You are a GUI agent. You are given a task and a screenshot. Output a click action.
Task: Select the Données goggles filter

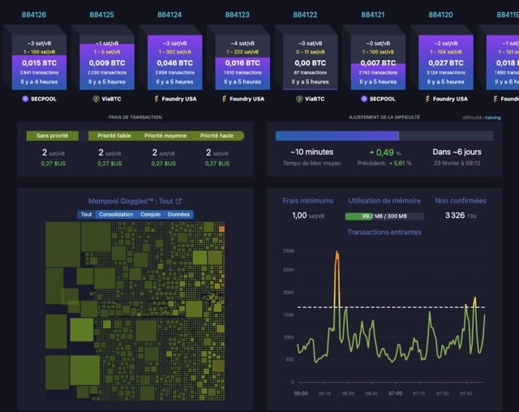coord(178,214)
